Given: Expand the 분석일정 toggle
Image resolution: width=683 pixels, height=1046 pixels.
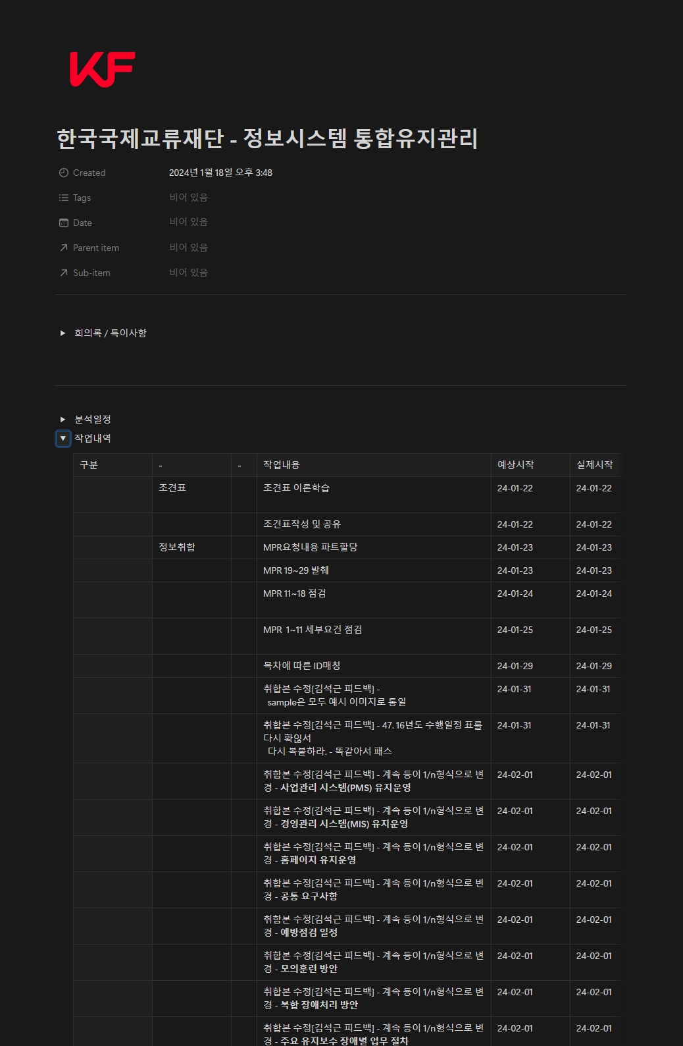Looking at the screenshot, I should coord(63,420).
